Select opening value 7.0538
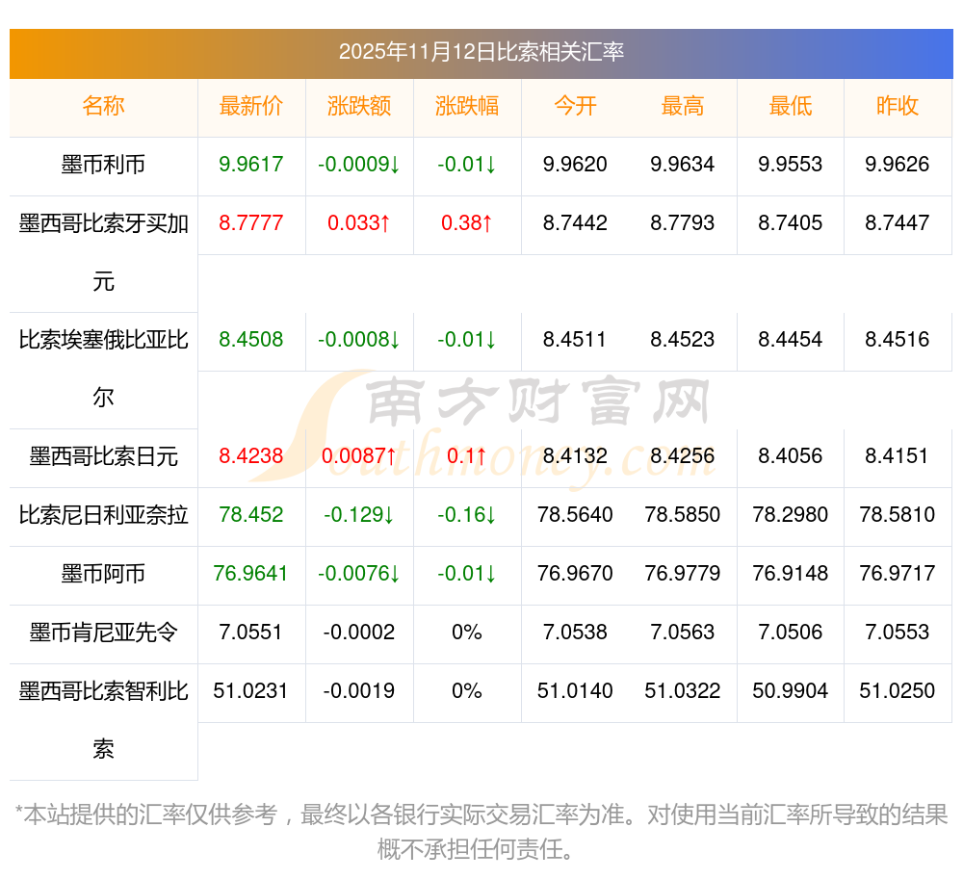Viewport: 963px width, 879px height. pos(575,632)
